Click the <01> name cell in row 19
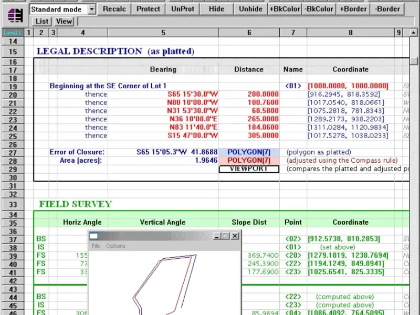The image size is (420, 315). click(293, 86)
